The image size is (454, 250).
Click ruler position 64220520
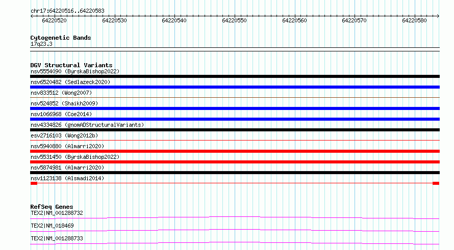coord(54,20)
